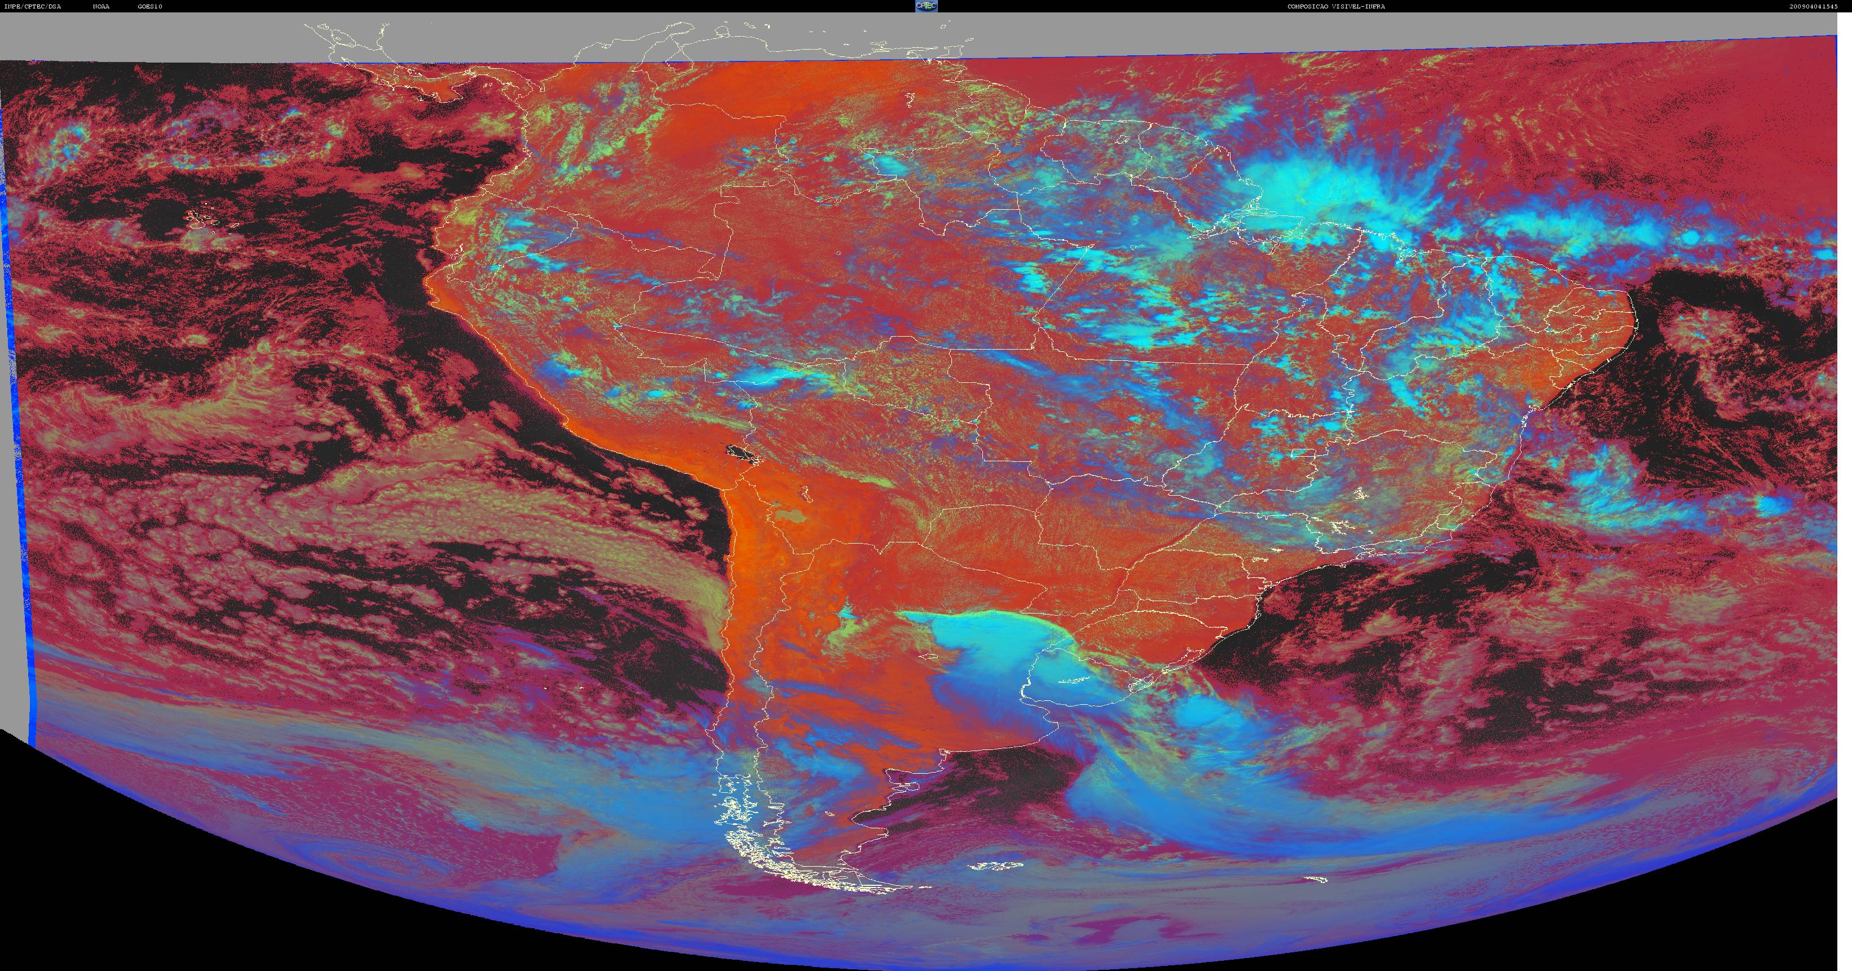Viewport: 1852px width, 971px height.
Task: Click the GOES10 satellite label
Action: click(x=150, y=6)
